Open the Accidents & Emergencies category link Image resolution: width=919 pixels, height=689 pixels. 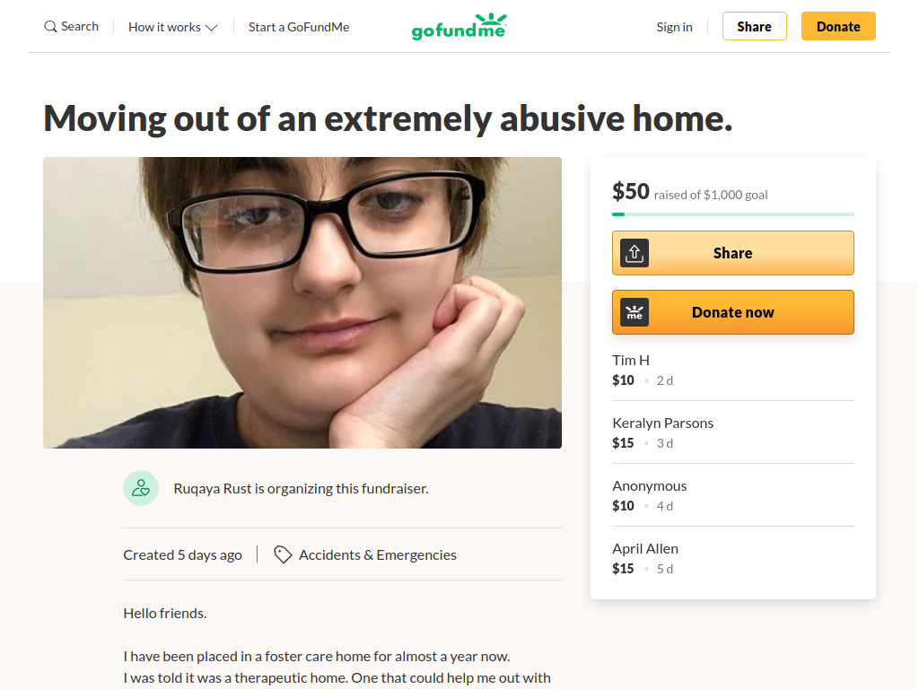point(378,554)
